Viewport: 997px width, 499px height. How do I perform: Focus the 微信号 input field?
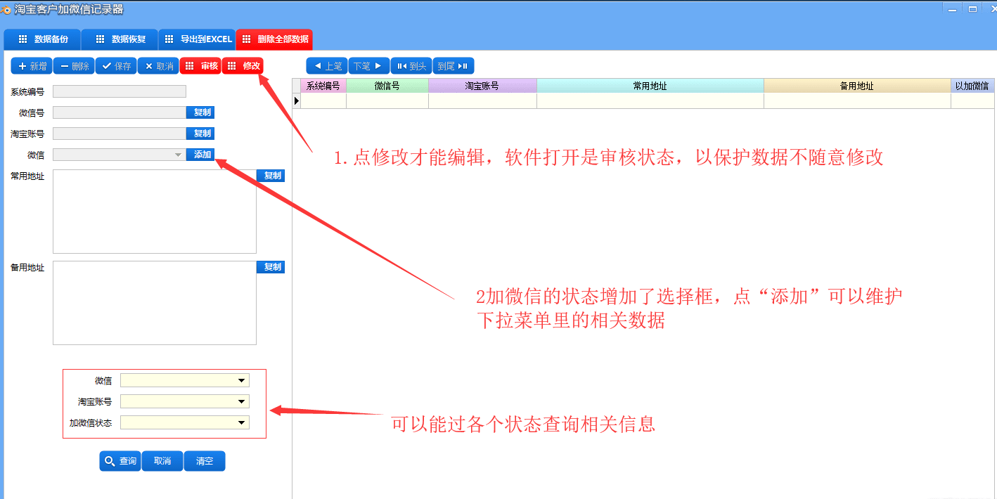point(120,112)
